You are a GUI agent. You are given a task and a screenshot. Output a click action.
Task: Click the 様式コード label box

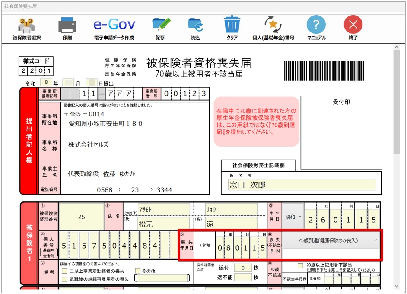[x=36, y=61]
